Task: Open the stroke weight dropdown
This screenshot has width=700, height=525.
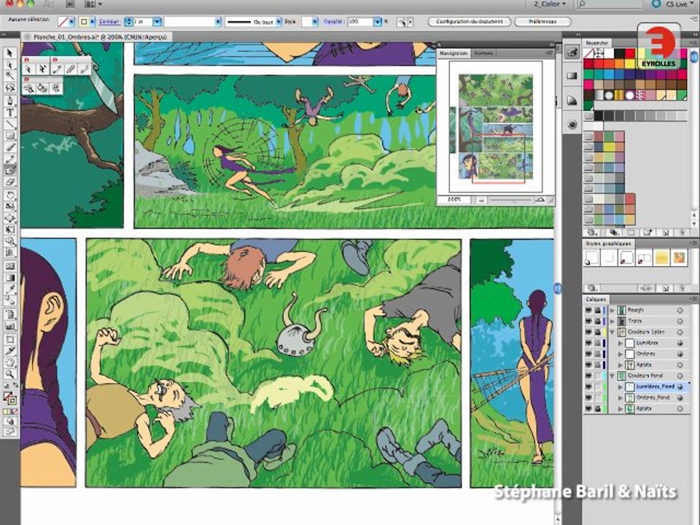Action: pyautogui.click(x=157, y=21)
